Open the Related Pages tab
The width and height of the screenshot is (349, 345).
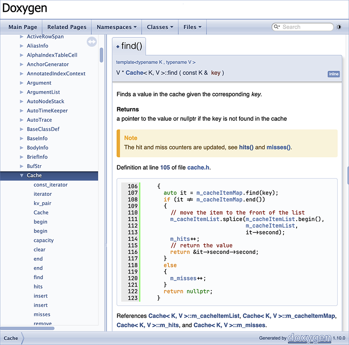67,27
